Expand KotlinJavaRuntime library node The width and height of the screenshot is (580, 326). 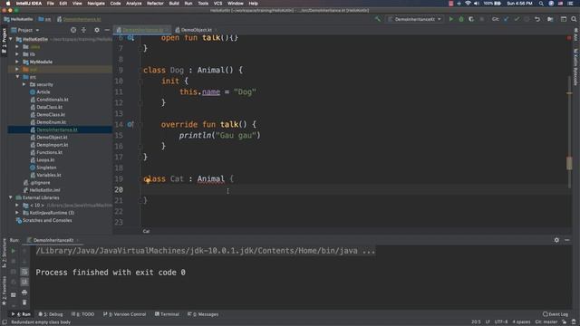click(17, 213)
